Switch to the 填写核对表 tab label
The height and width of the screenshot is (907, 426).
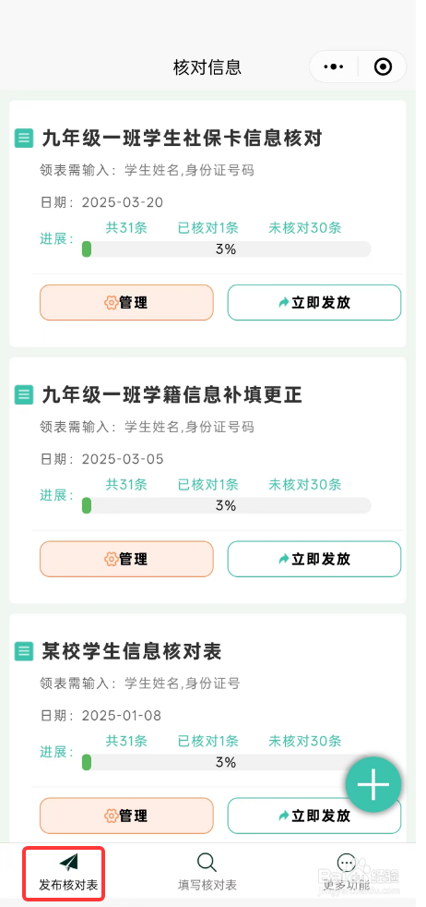(x=207, y=885)
